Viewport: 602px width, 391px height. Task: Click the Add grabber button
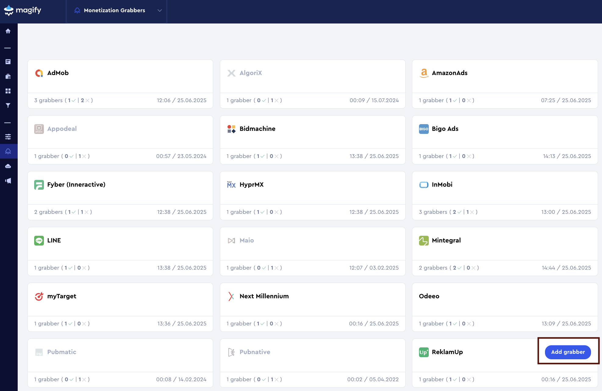coord(568,352)
